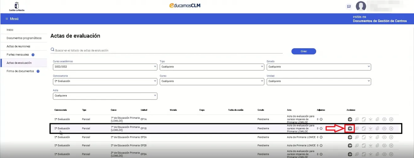Toggle the Menú hamburger button
414x158 pixels.
[x=12, y=19]
